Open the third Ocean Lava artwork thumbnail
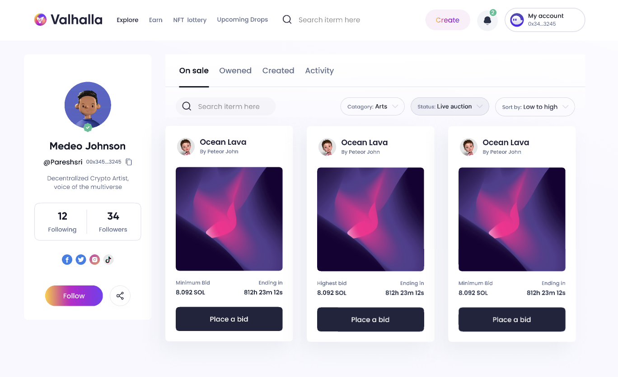The height and width of the screenshot is (377, 618). pos(512,220)
